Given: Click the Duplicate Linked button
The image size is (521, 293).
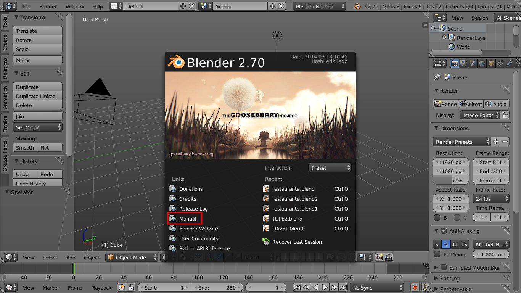Looking at the screenshot, I should coord(37,96).
